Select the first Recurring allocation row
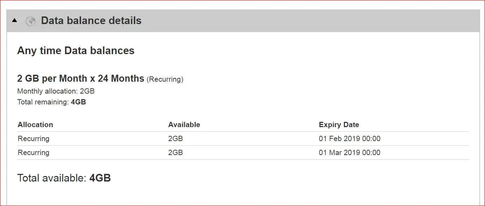This screenshot has height=206, width=485. tap(34, 139)
